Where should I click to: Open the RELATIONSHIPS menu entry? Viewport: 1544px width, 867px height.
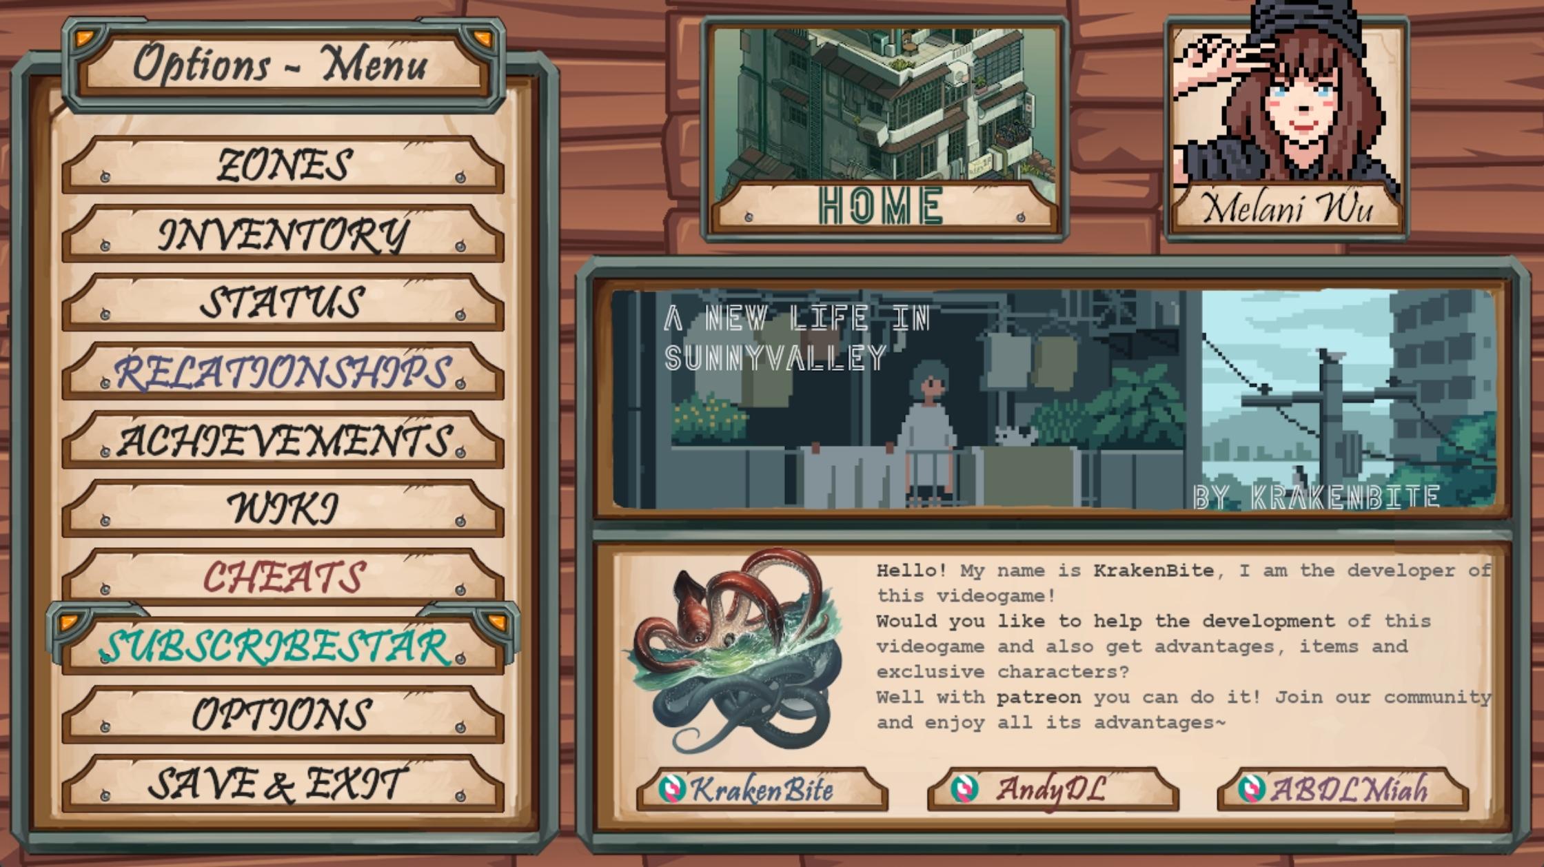(x=283, y=371)
